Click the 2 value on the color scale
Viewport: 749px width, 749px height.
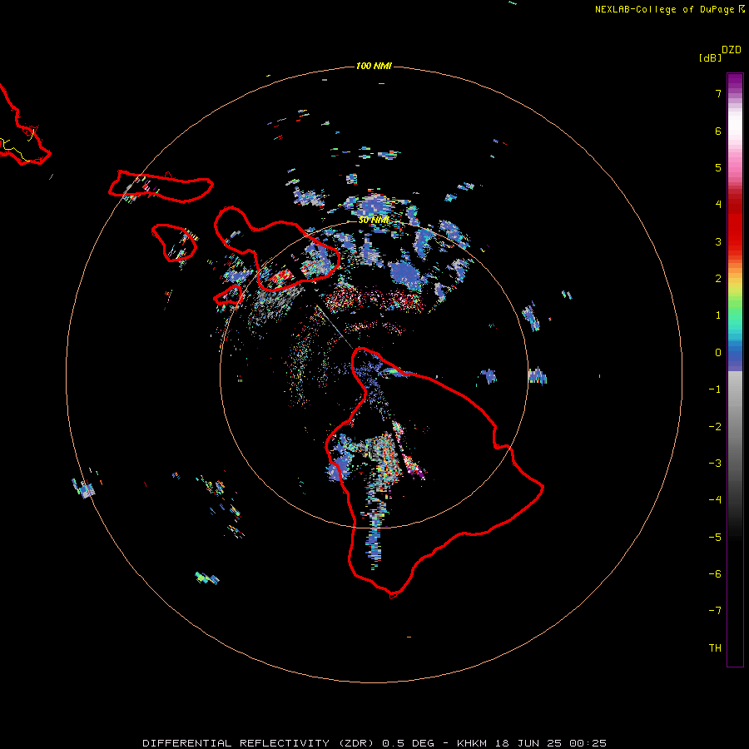[718, 279]
